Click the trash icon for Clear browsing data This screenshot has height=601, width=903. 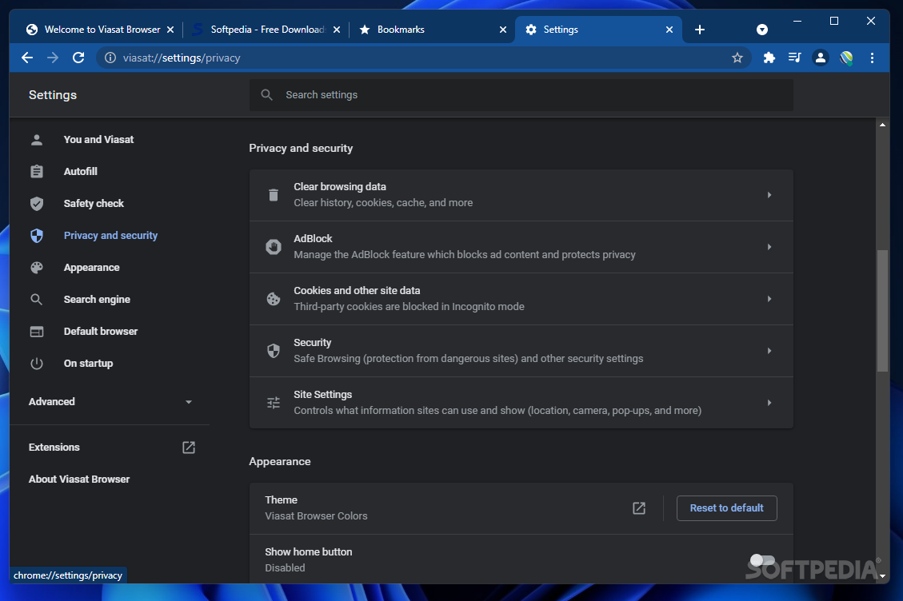pyautogui.click(x=274, y=195)
